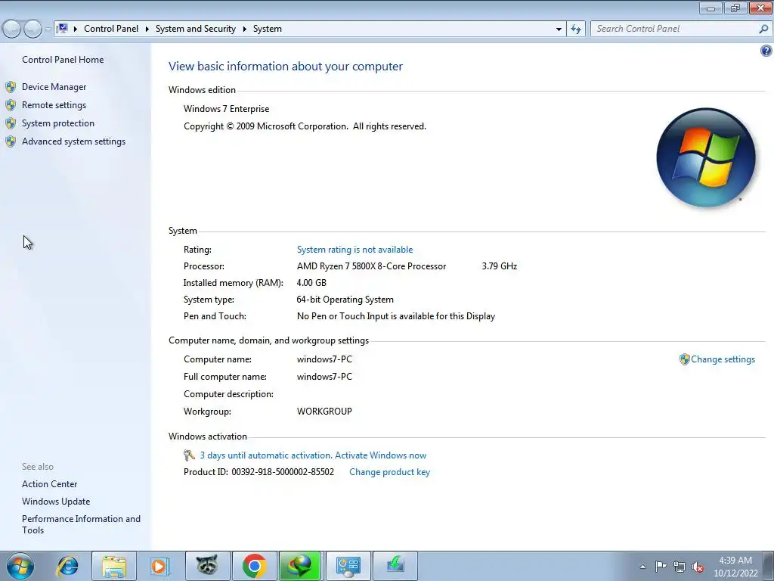
Task: Open Action Center under See also
Action: pyautogui.click(x=49, y=484)
